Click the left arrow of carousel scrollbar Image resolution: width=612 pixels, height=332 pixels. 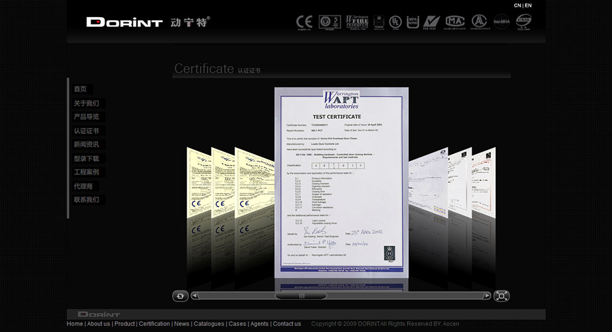(195, 296)
